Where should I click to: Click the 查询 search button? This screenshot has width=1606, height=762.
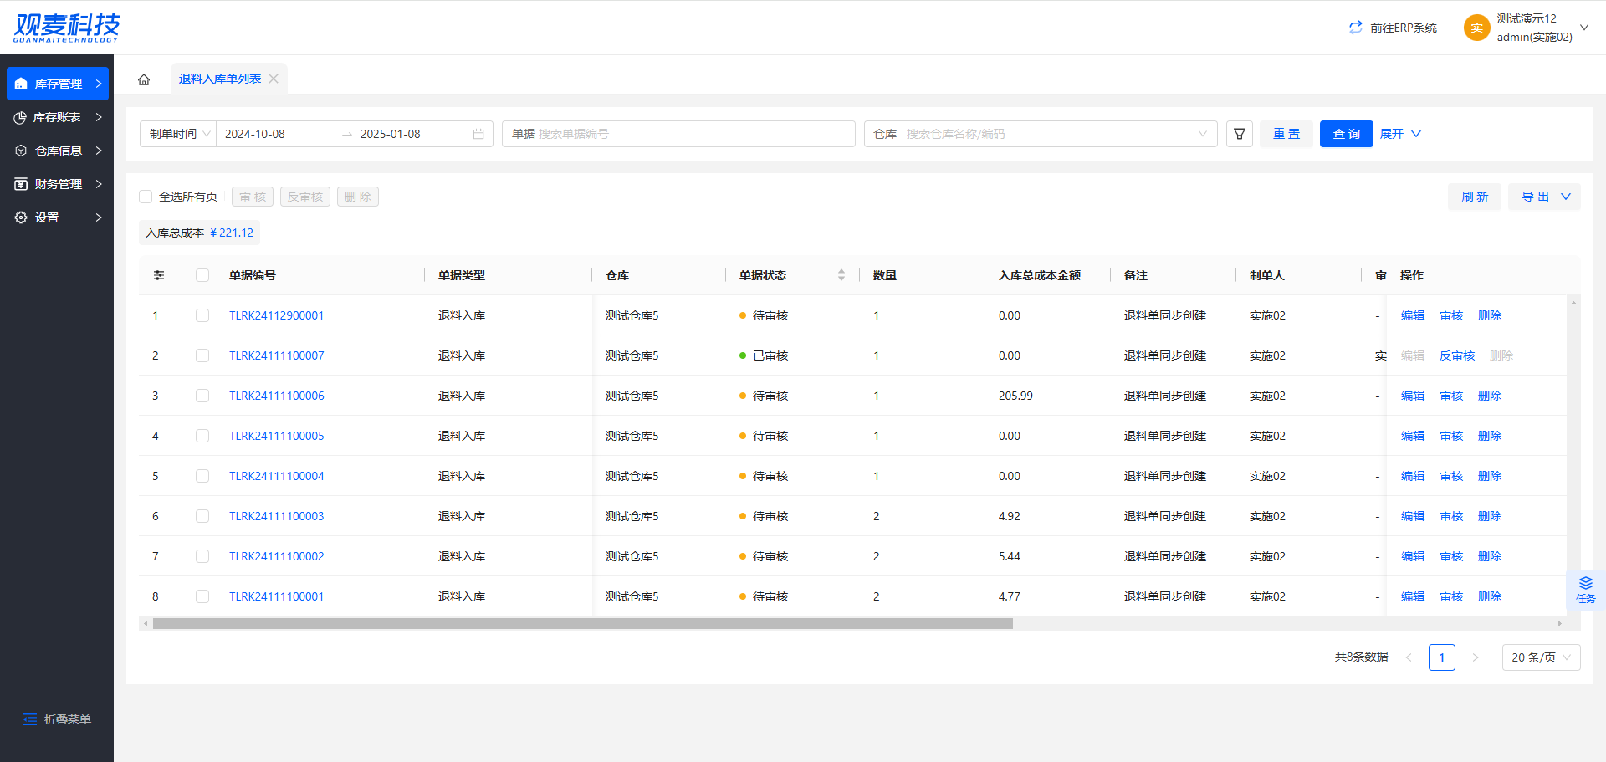coord(1346,134)
